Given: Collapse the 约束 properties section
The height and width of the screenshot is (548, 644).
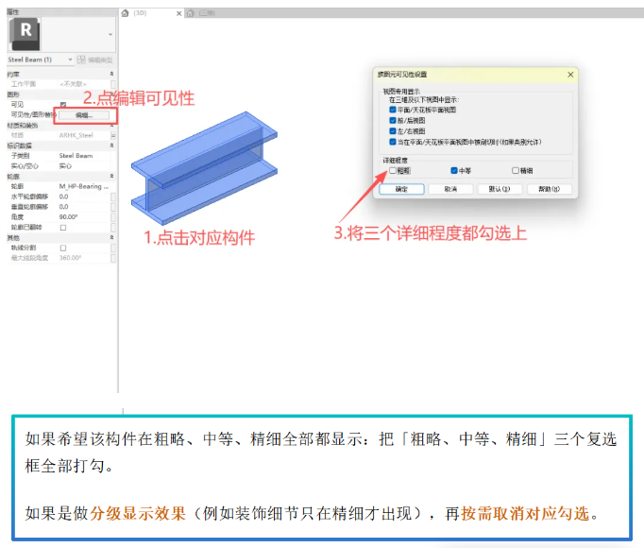Looking at the screenshot, I should click(111, 74).
